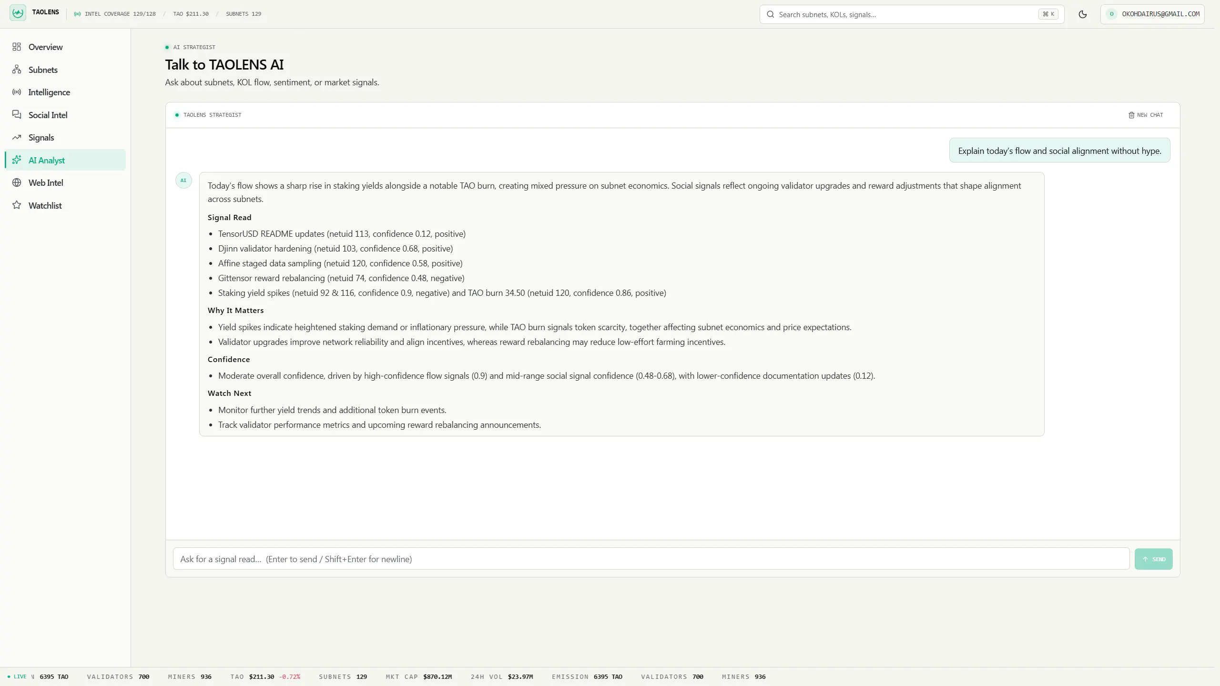The width and height of the screenshot is (1220, 686).
Task: Focus the 'Ask for a signal read' input
Action: click(x=651, y=559)
